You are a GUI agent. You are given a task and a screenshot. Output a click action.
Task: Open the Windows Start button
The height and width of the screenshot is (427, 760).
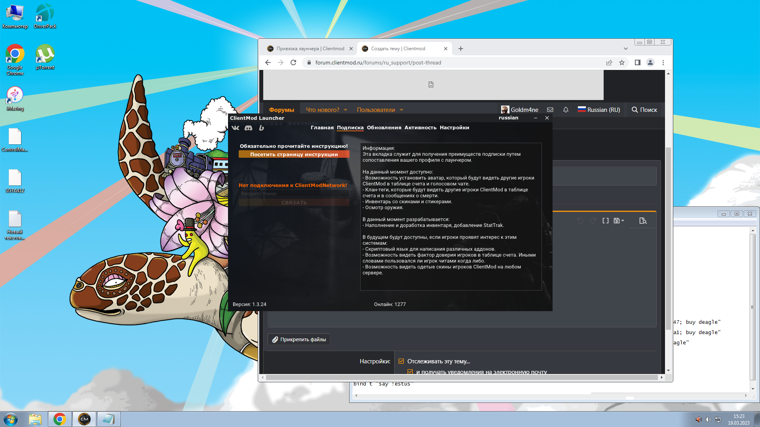tap(11, 419)
